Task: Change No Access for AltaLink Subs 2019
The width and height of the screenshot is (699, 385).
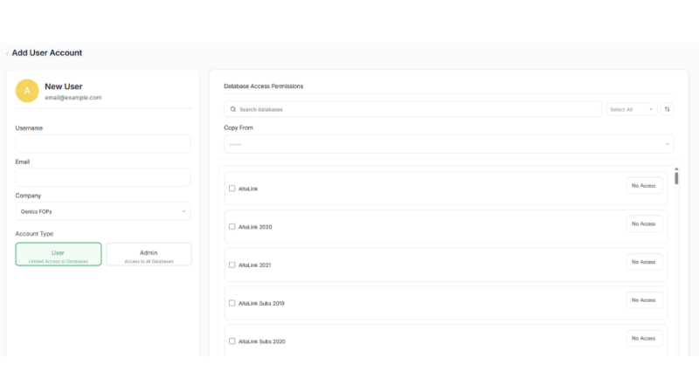Action: [x=644, y=300]
